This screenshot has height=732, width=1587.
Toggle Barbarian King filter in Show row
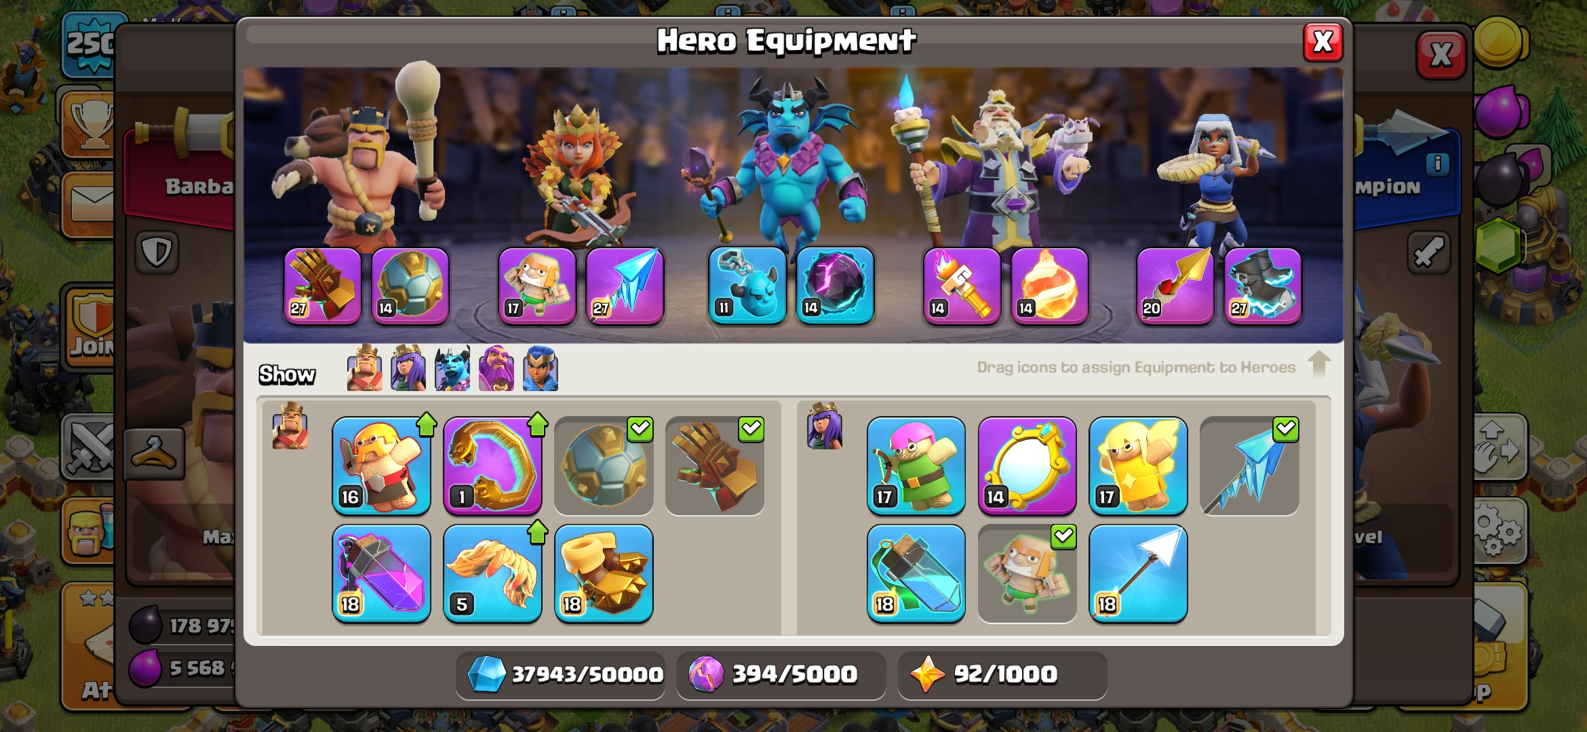(x=364, y=368)
